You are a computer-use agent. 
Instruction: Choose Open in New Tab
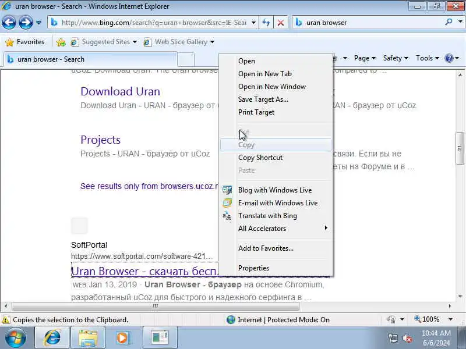pos(276,74)
